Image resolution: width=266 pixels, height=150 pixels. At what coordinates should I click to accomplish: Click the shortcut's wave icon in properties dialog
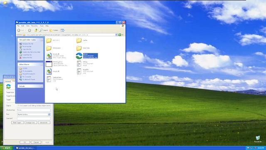[8, 87]
